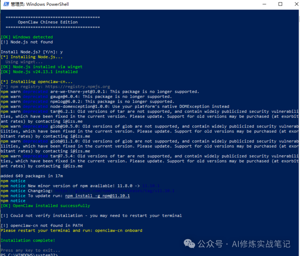Click the 'Install Node.js? [Y/n]' prompt line
300x256 pixels.
click(31, 52)
